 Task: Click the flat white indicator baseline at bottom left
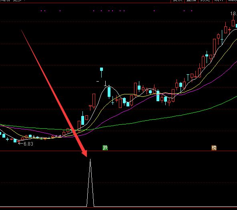point(43,206)
